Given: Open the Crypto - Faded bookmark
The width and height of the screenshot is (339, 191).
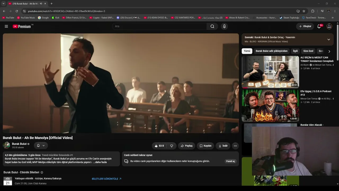Looking at the screenshot, I should tap(101, 18).
